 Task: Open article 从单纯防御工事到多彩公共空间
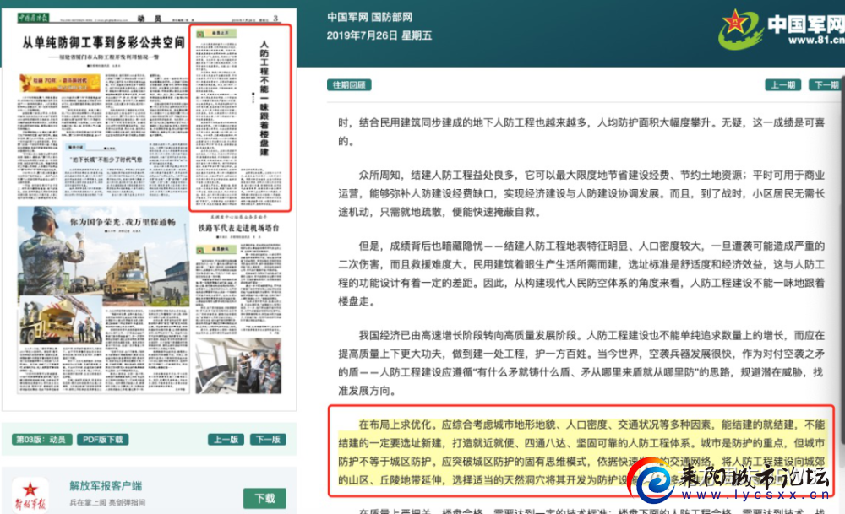pos(103,42)
